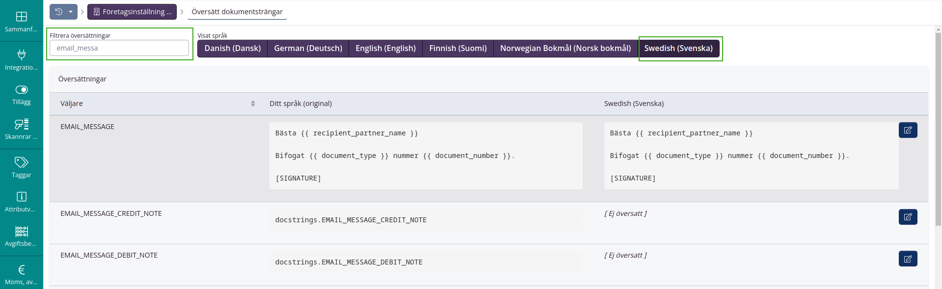
Task: Expand the history dropdown arrow
Action: point(71,12)
